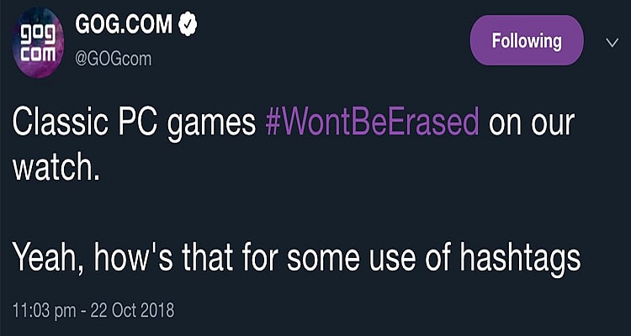Expand the tweet options chevron
Image resolution: width=631 pixels, height=336 pixels.
[611, 41]
